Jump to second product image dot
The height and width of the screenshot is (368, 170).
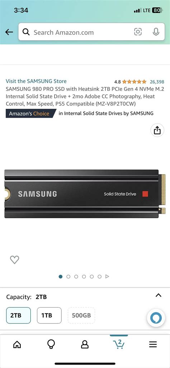68,277
